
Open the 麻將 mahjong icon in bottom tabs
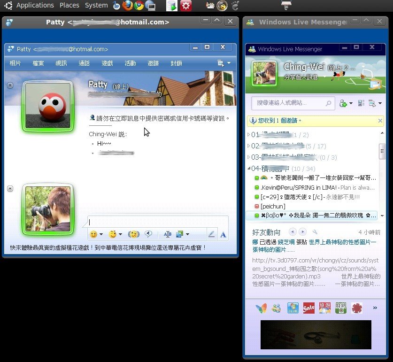pyautogui.click(x=341, y=308)
